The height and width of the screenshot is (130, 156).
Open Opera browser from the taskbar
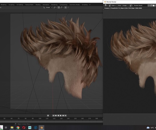tap(24, 127)
